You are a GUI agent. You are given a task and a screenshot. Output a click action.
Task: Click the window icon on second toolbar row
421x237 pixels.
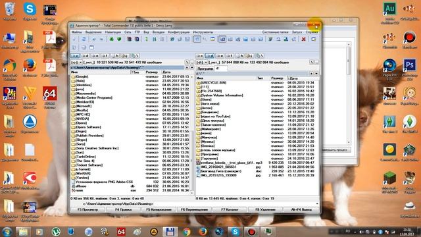tap(91, 47)
